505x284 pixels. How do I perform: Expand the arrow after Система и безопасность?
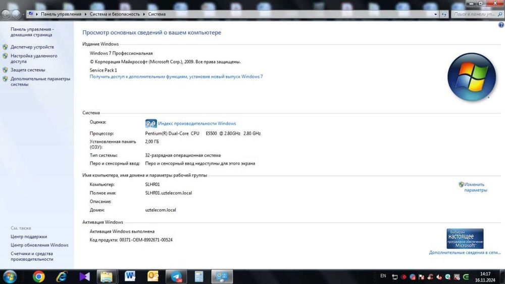click(x=144, y=14)
